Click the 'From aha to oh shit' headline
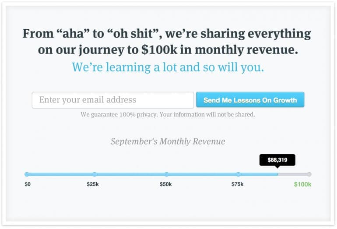337x229 pixels. tap(167, 34)
